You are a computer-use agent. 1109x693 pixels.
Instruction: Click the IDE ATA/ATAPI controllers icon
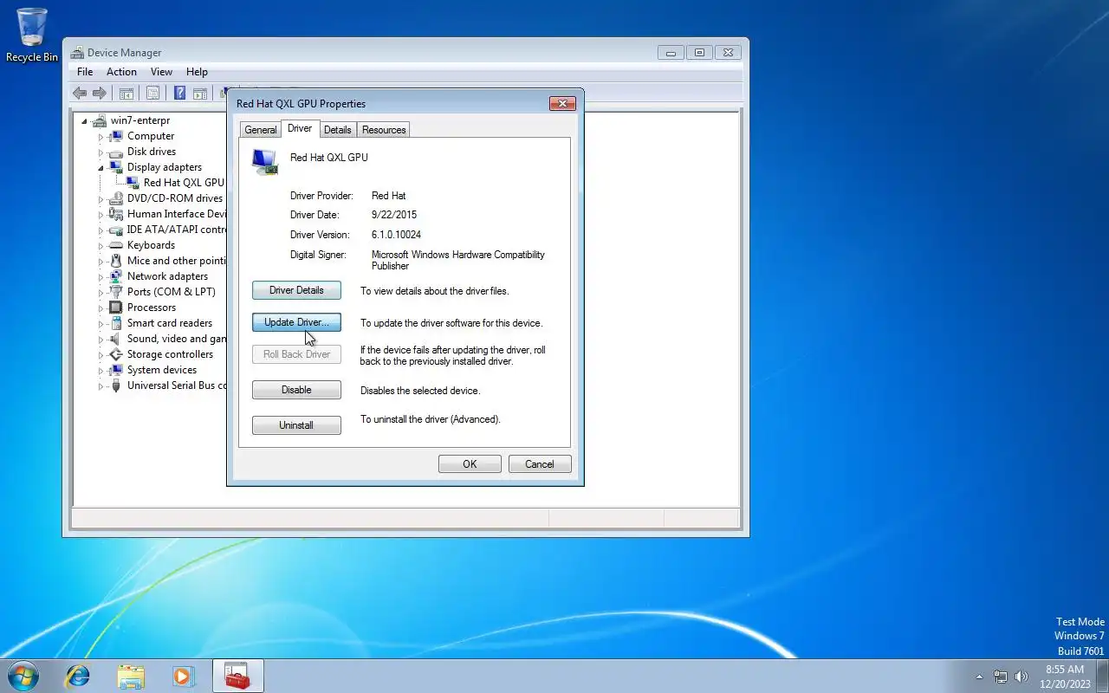(x=116, y=230)
